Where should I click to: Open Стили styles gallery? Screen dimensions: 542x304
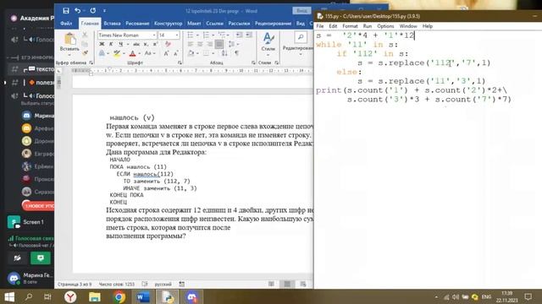(x=268, y=42)
